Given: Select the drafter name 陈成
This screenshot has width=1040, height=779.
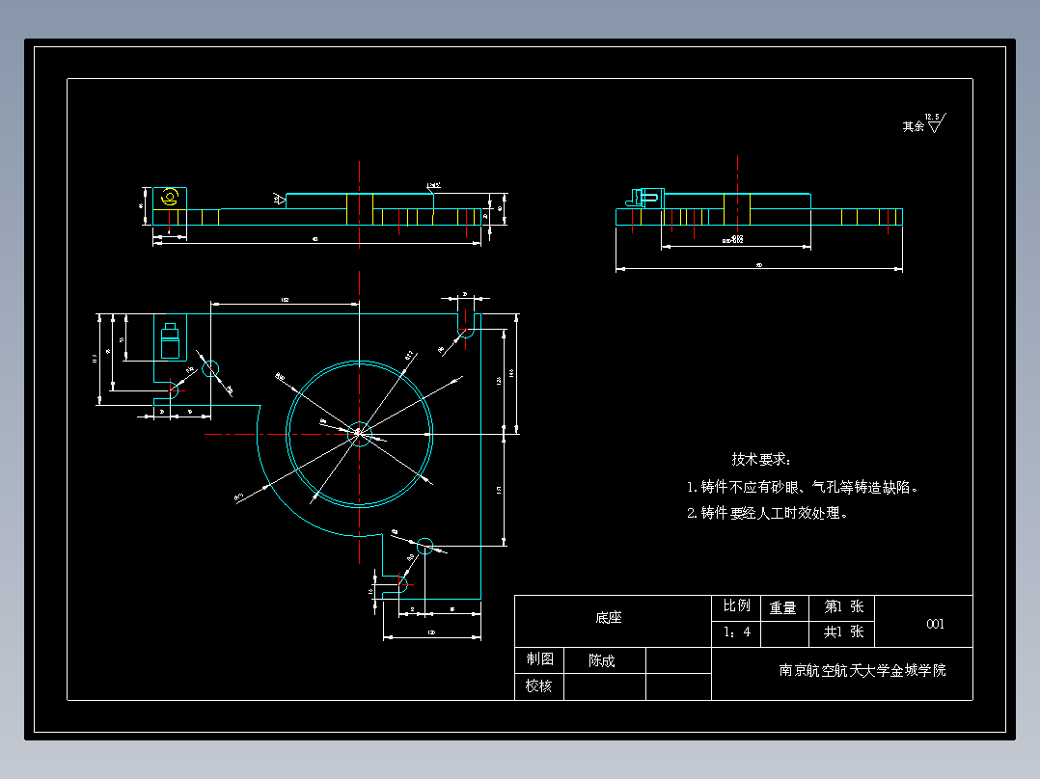Looking at the screenshot, I should click(x=600, y=659).
